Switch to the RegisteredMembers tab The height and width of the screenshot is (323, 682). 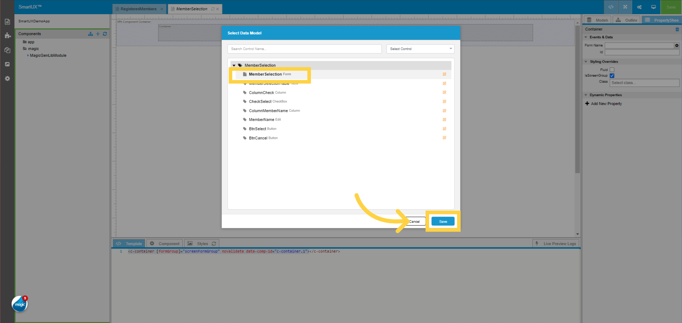point(139,9)
